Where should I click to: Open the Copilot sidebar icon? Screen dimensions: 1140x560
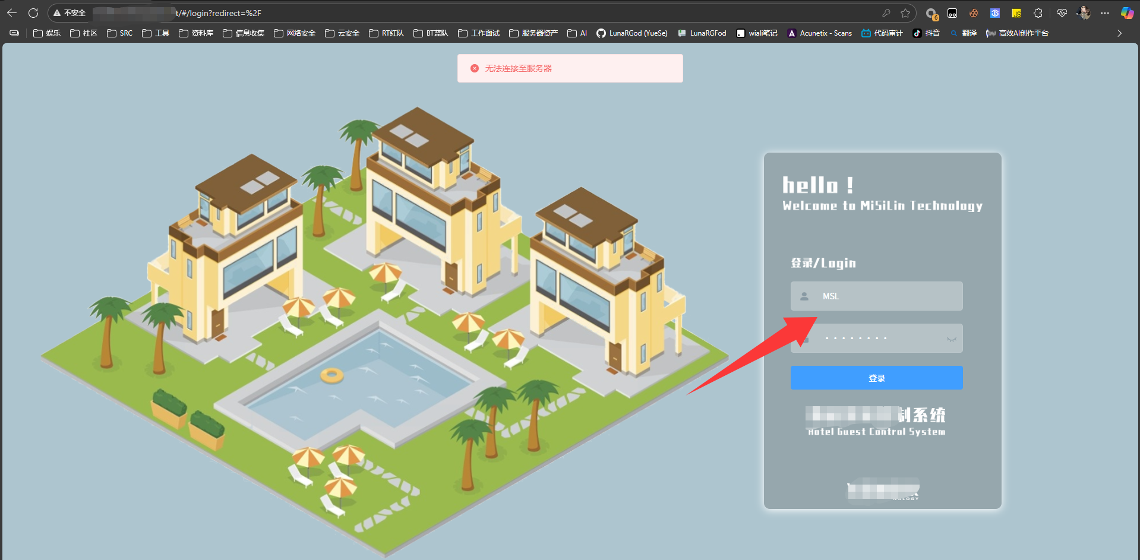click(x=1126, y=13)
